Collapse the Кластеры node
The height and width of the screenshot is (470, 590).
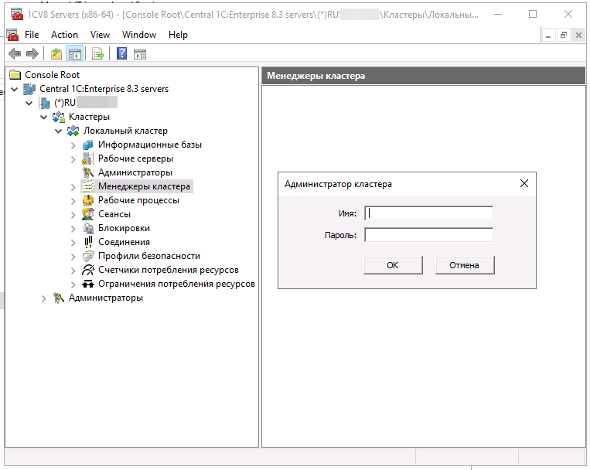[43, 117]
